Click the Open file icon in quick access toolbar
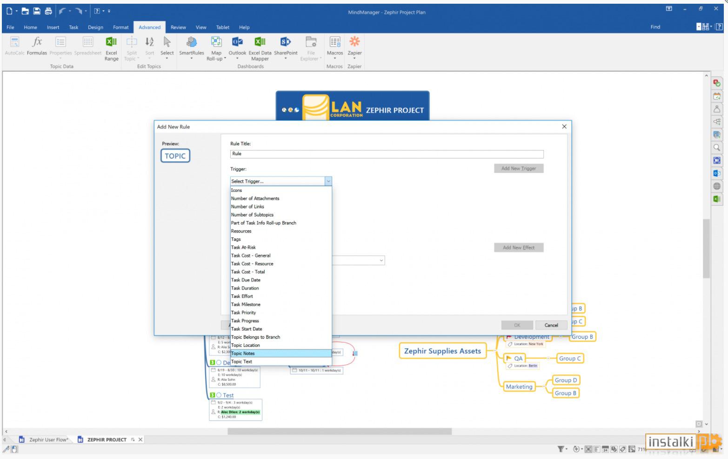The width and height of the screenshot is (728, 459). pos(26,11)
